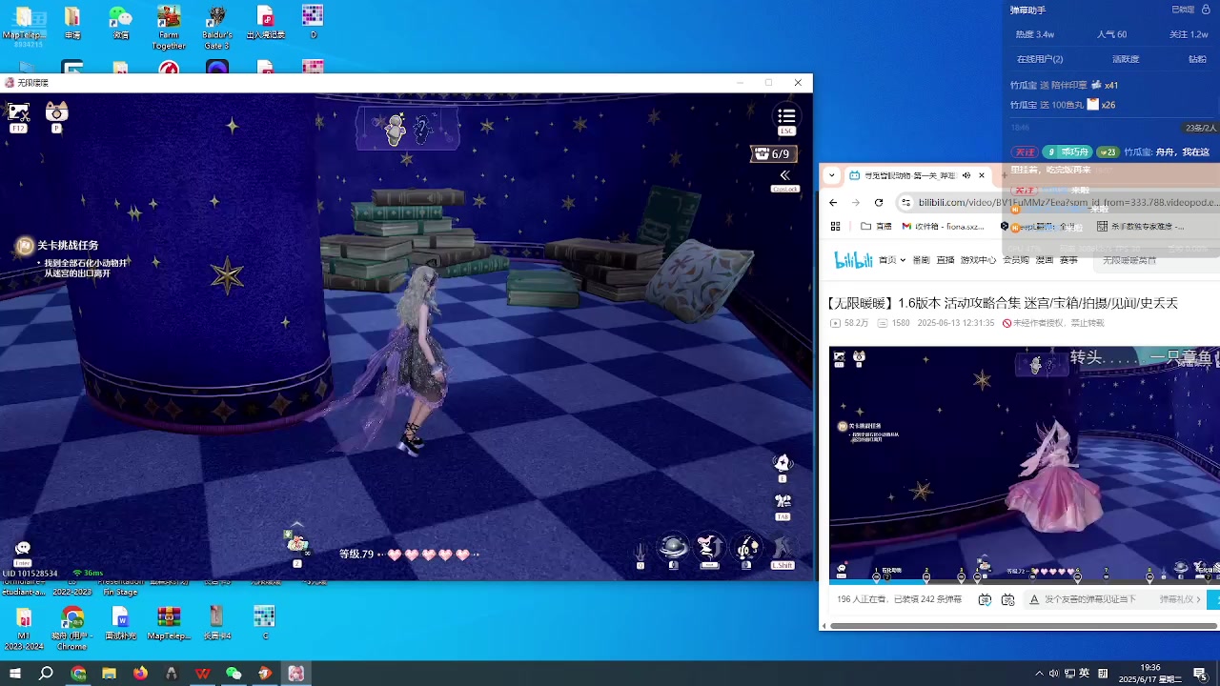Viewport: 1220px width, 686px height.
Task: Reload the Bilibili page
Action: [x=879, y=202]
